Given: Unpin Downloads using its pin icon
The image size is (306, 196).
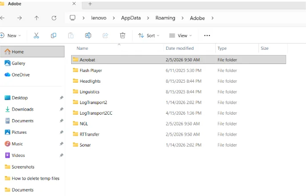Looking at the screenshot, I should pyautogui.click(x=61, y=109).
